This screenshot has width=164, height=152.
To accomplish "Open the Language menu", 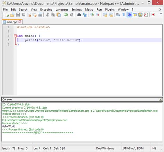I will pyautogui.click(x=62, y=10).
